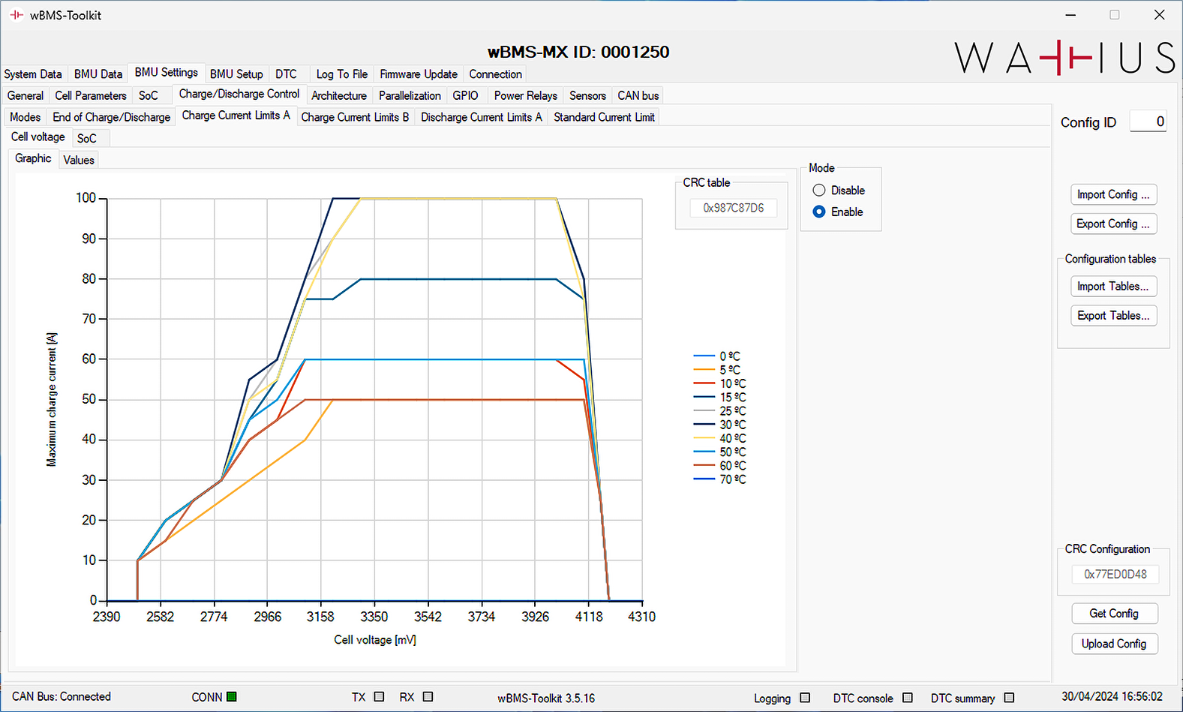Enable the DTC console checkbox
1183x712 pixels.
(908, 698)
